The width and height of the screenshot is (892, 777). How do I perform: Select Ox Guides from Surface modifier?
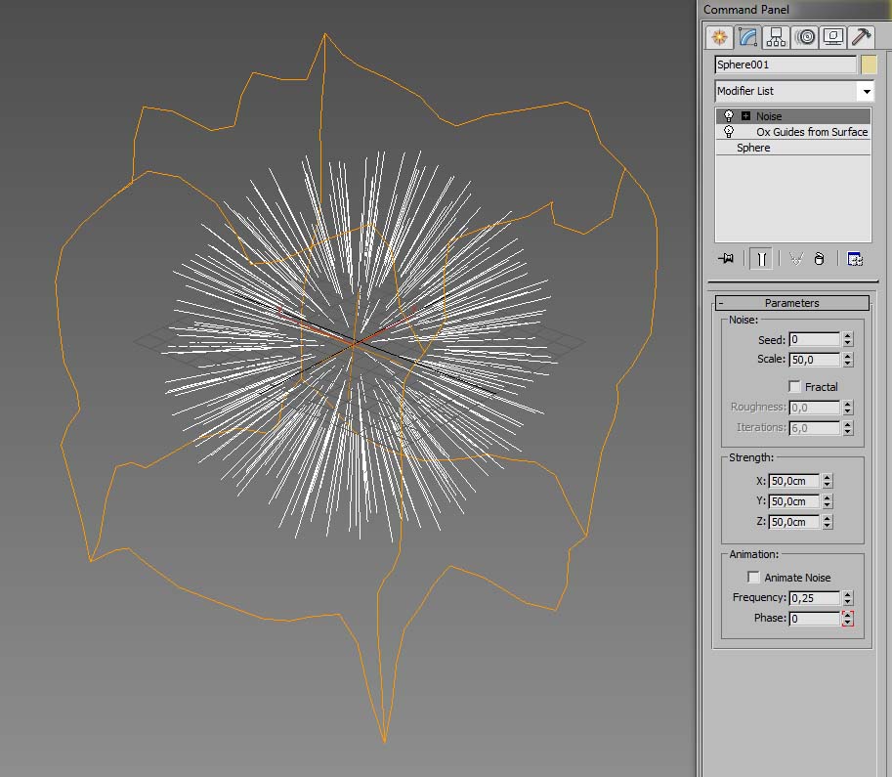coord(811,132)
